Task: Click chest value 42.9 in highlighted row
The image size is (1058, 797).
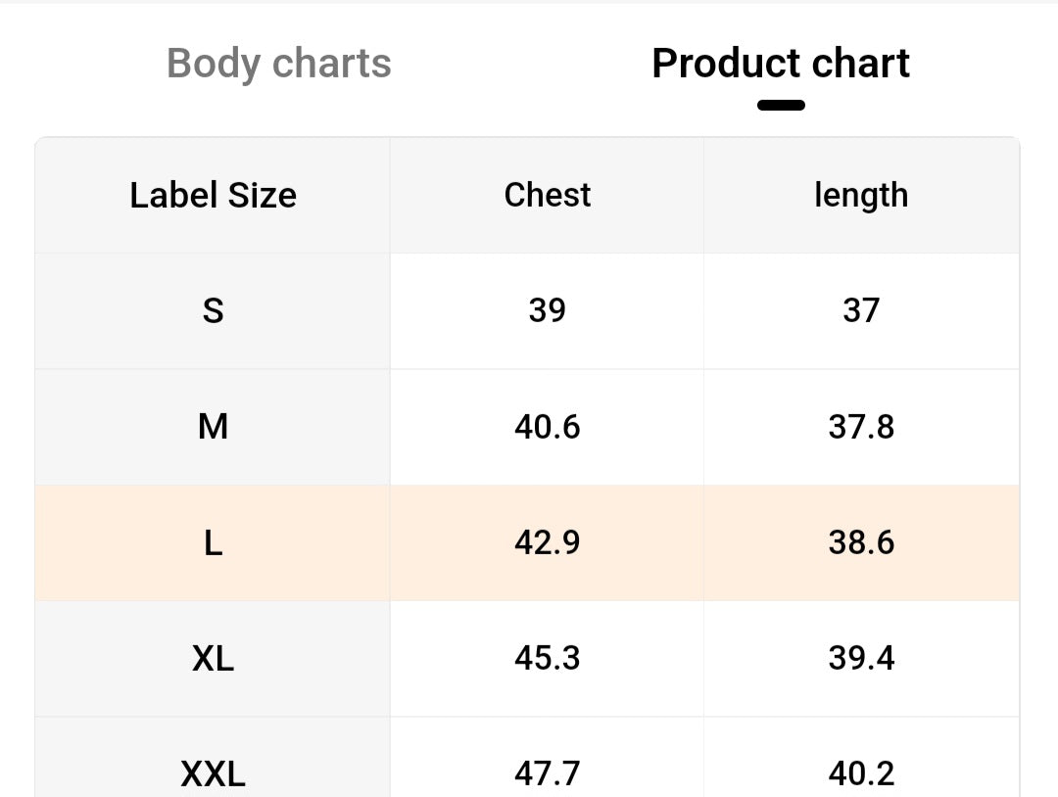Action: pyautogui.click(x=548, y=542)
